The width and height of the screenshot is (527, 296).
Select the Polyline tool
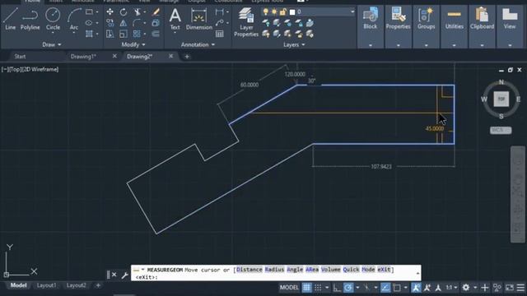click(30, 19)
